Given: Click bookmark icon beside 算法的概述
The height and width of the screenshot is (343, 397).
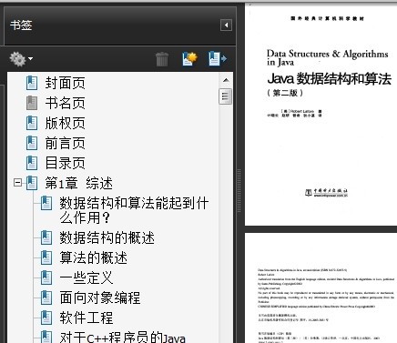Looking at the screenshot, I should (46, 257).
